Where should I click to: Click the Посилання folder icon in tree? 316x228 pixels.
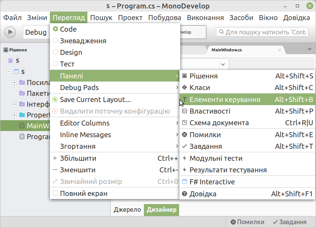(x=22, y=82)
